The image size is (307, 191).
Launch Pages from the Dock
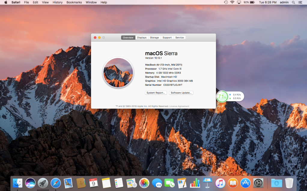[x=182, y=183]
